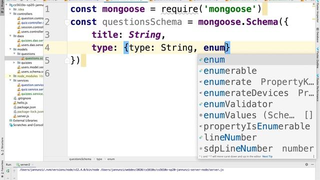Click server.js path link in console
This screenshot has width=320, height=180.
coord(162,170)
